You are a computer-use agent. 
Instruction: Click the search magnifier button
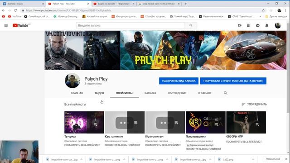191,25
